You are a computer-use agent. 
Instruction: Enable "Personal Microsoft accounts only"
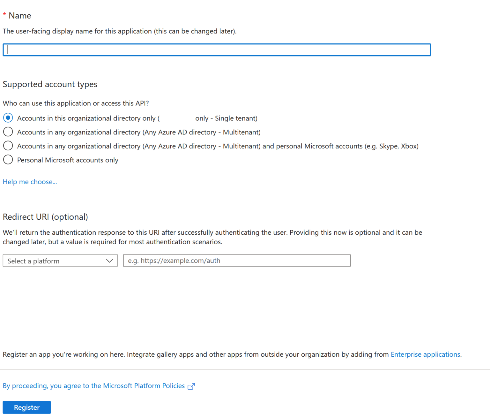pos(8,160)
